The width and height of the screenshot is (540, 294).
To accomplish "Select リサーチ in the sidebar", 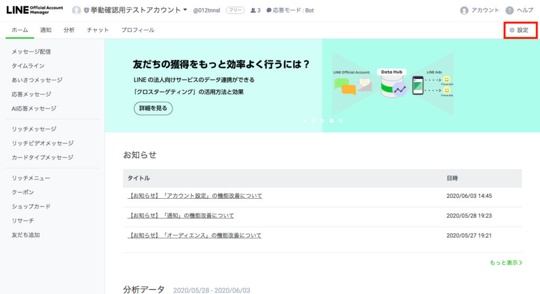I will tap(23, 221).
